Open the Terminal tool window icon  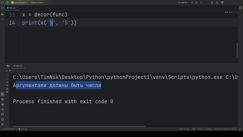coord(3,115)
